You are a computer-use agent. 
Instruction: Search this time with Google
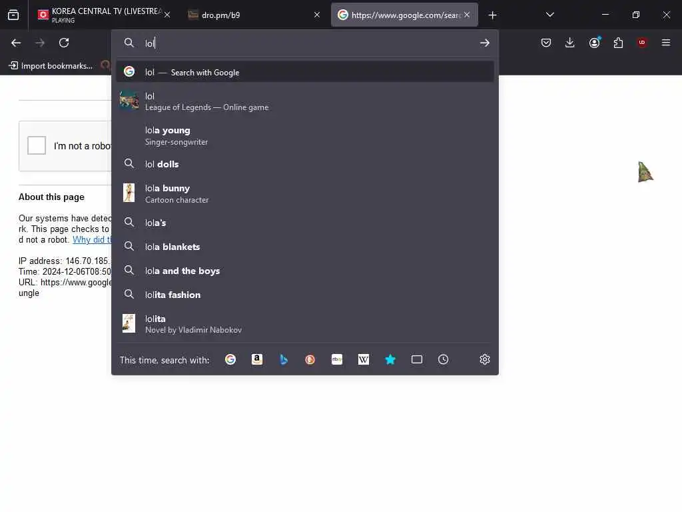tap(230, 359)
